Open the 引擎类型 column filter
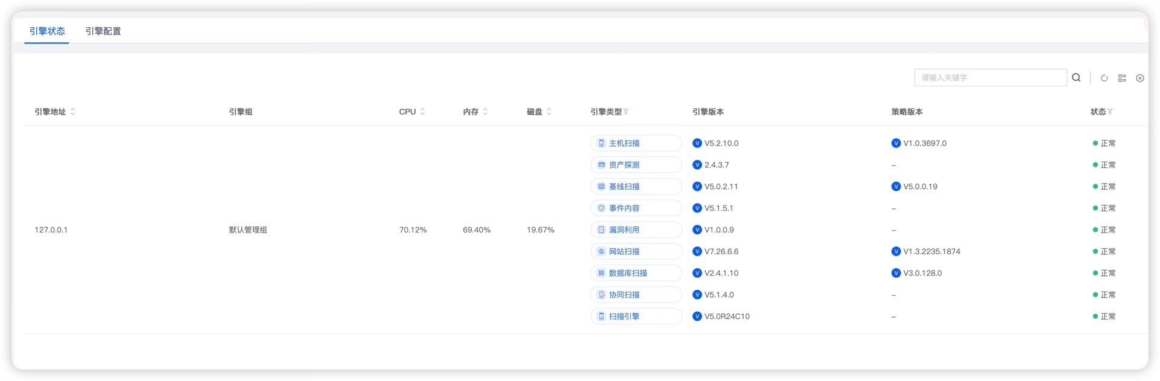The height and width of the screenshot is (381, 1160). pos(627,112)
